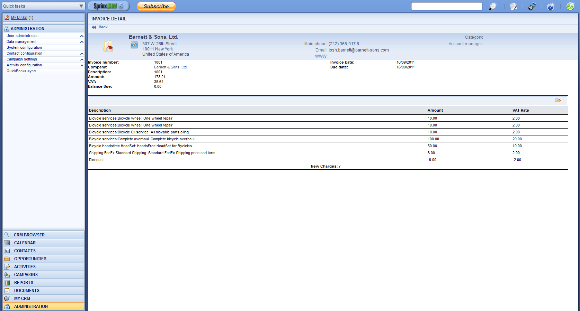Click the Description column header

pos(100,111)
